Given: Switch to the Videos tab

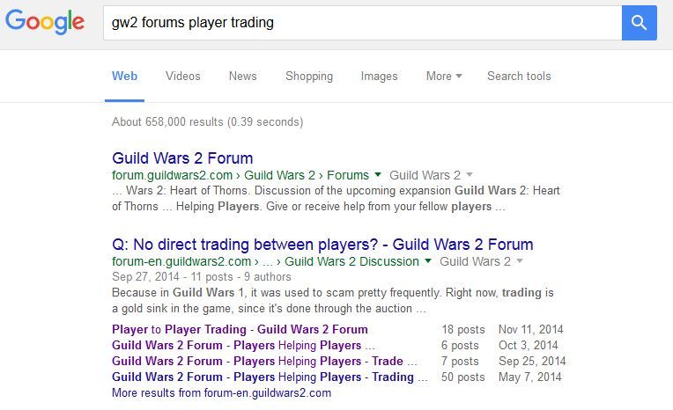Looking at the screenshot, I should (183, 77).
